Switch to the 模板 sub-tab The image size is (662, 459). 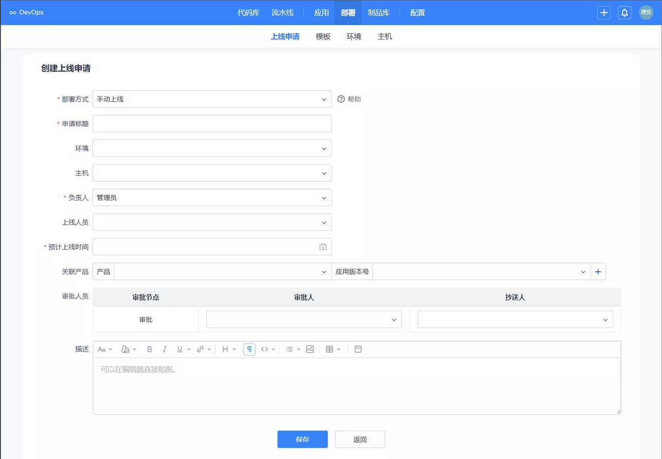[323, 36]
